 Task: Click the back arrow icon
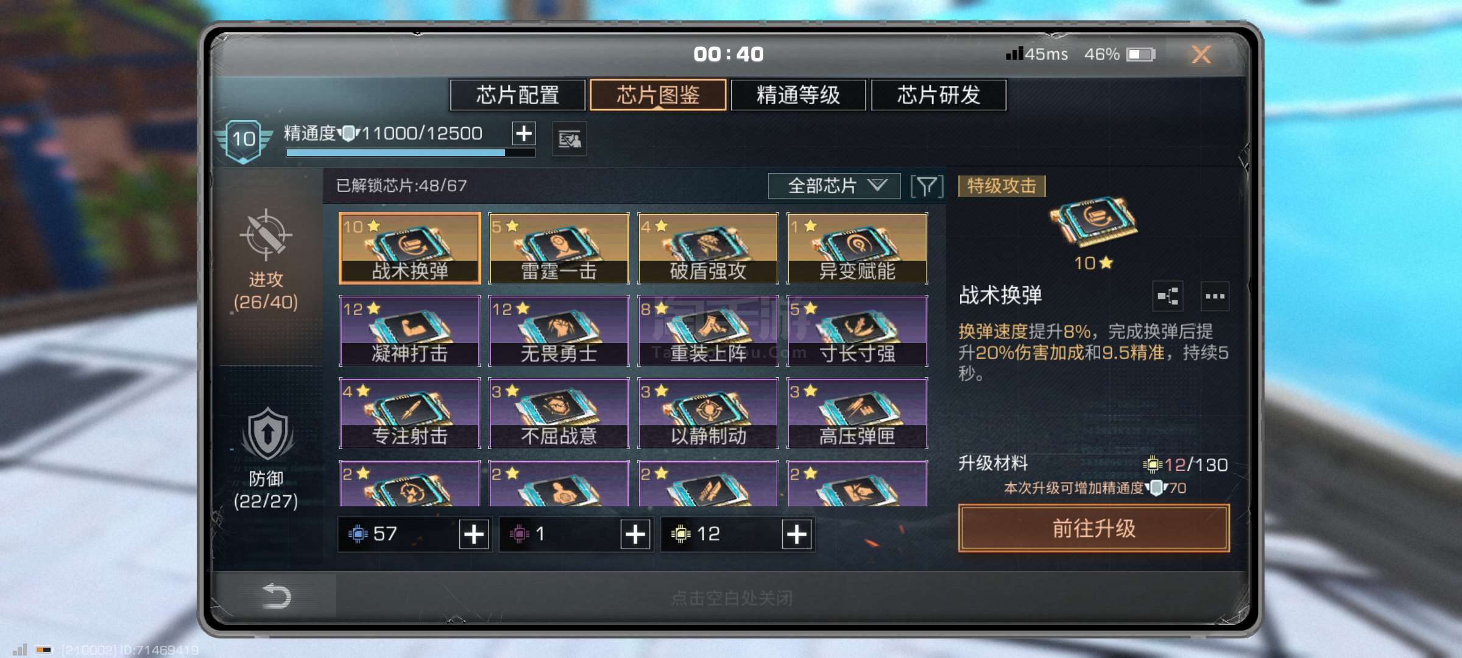pyautogui.click(x=275, y=596)
